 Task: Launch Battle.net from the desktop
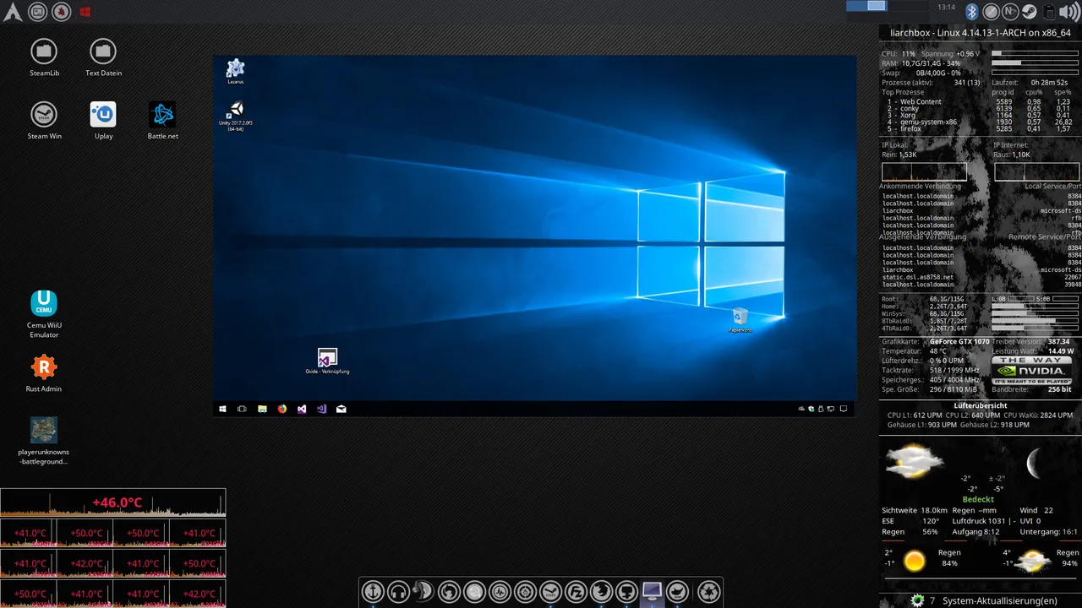click(x=162, y=121)
